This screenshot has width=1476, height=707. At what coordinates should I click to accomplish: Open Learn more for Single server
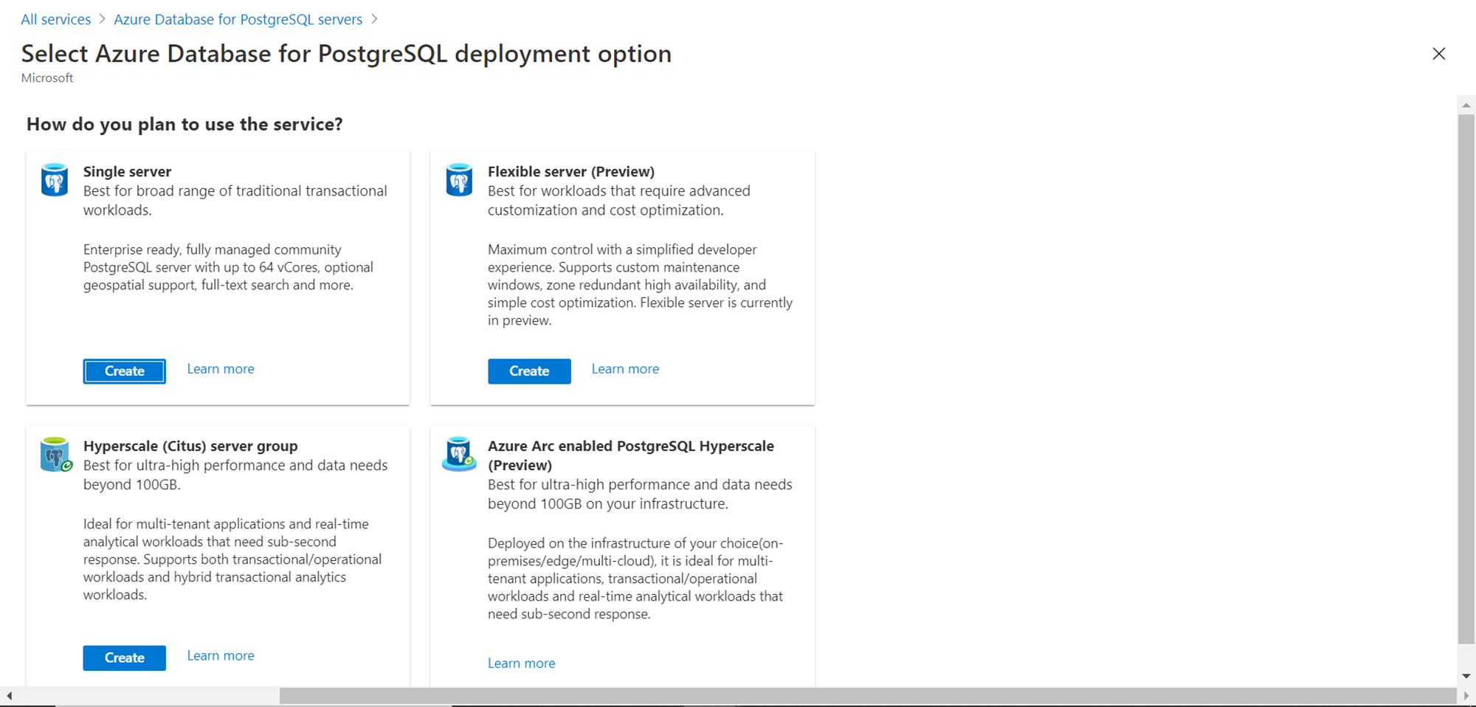click(221, 369)
